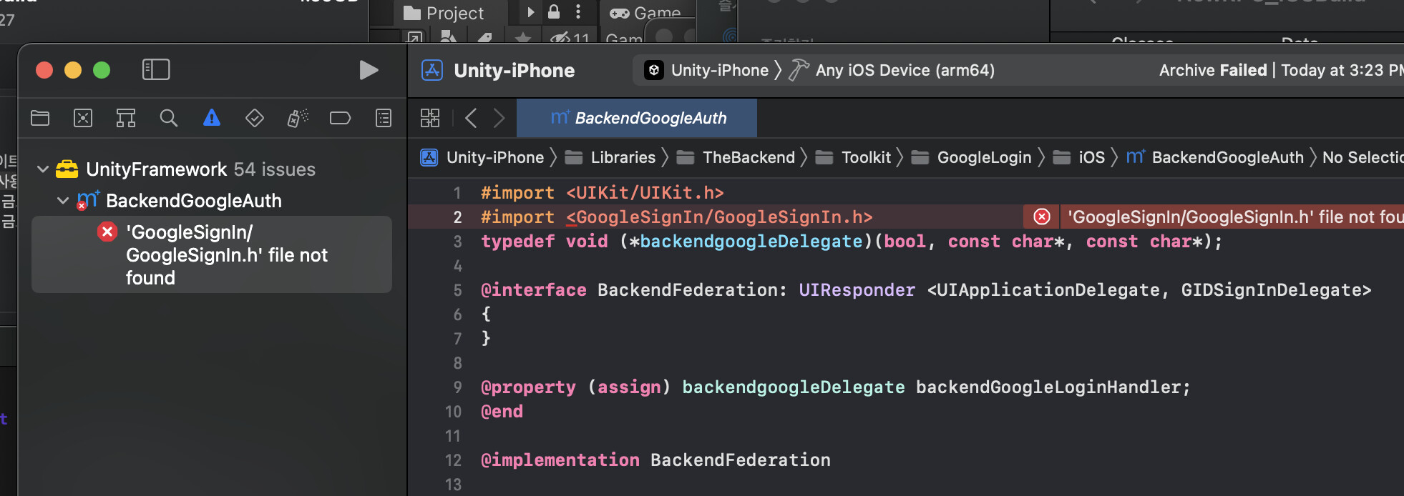Viewport: 1404px width, 496px height.
Task: Click the backendgoogleDelegate typedef name
Action: tap(751, 242)
